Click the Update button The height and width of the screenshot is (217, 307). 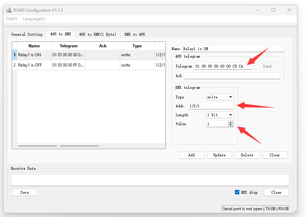coord(219,155)
